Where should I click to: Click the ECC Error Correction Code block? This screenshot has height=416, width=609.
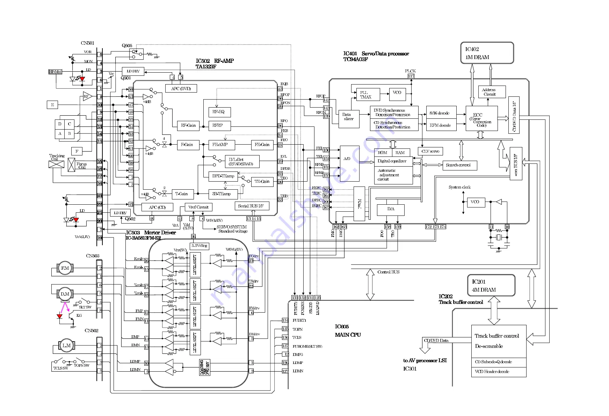[x=481, y=118]
